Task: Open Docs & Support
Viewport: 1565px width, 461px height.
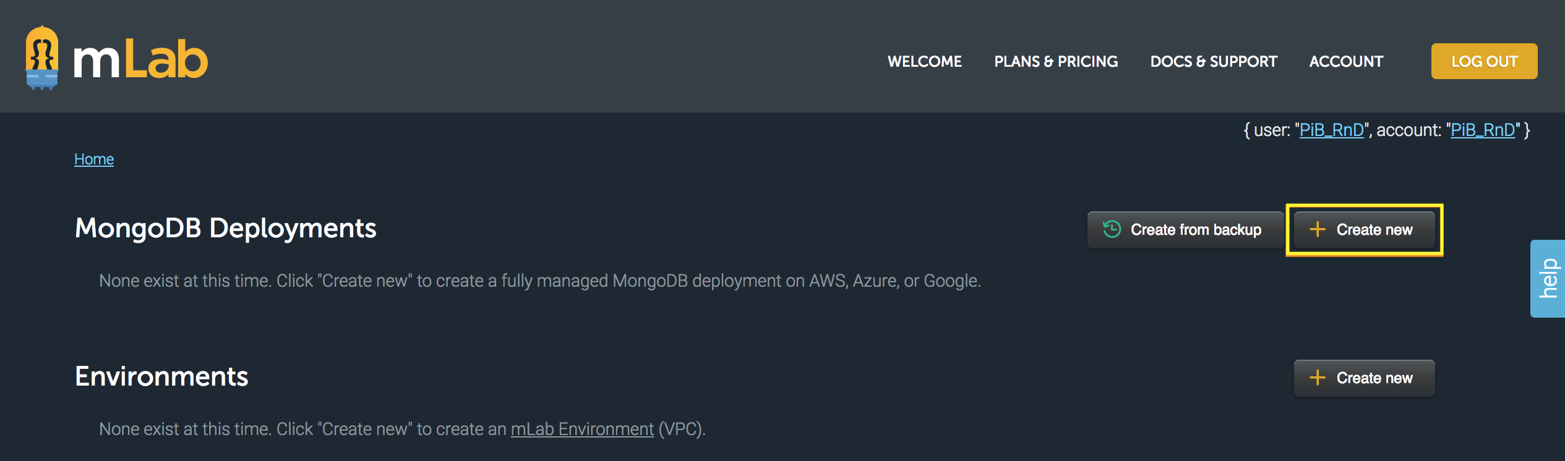Action: pyautogui.click(x=1214, y=62)
